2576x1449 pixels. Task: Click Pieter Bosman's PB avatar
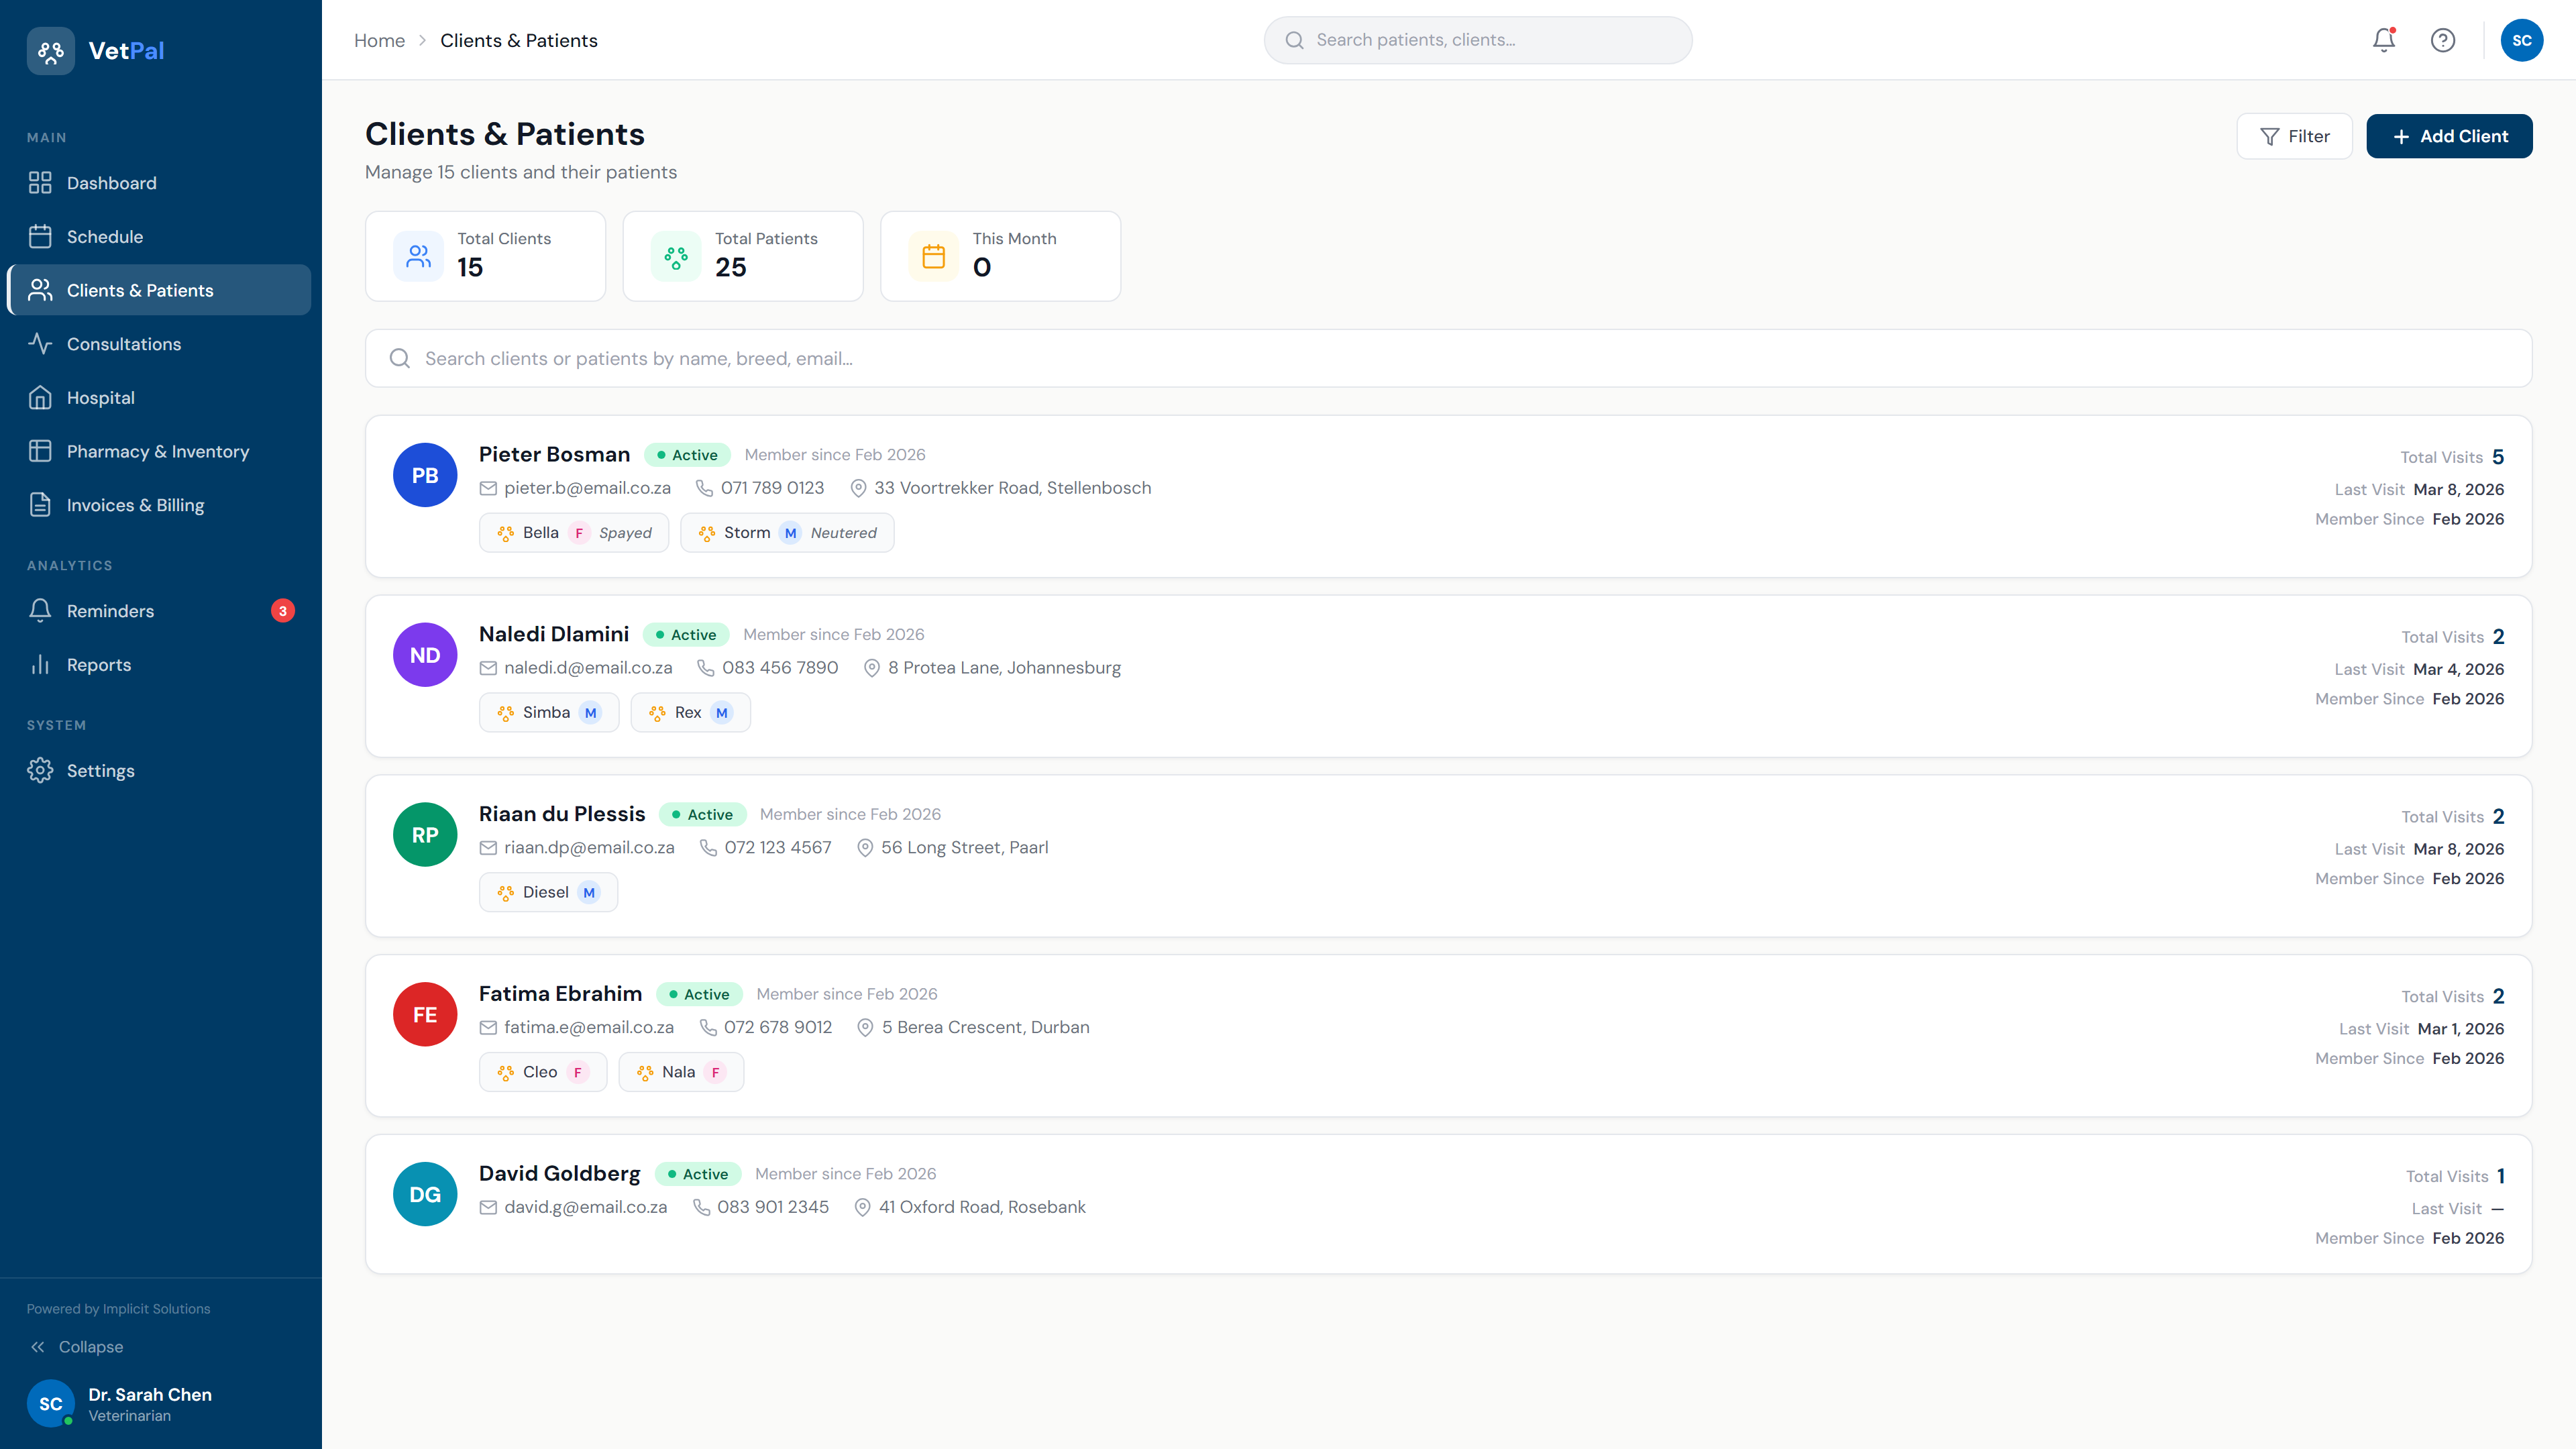pos(425,475)
